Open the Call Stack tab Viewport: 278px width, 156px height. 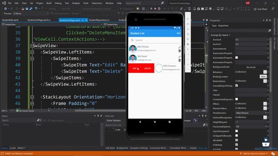click(110, 148)
